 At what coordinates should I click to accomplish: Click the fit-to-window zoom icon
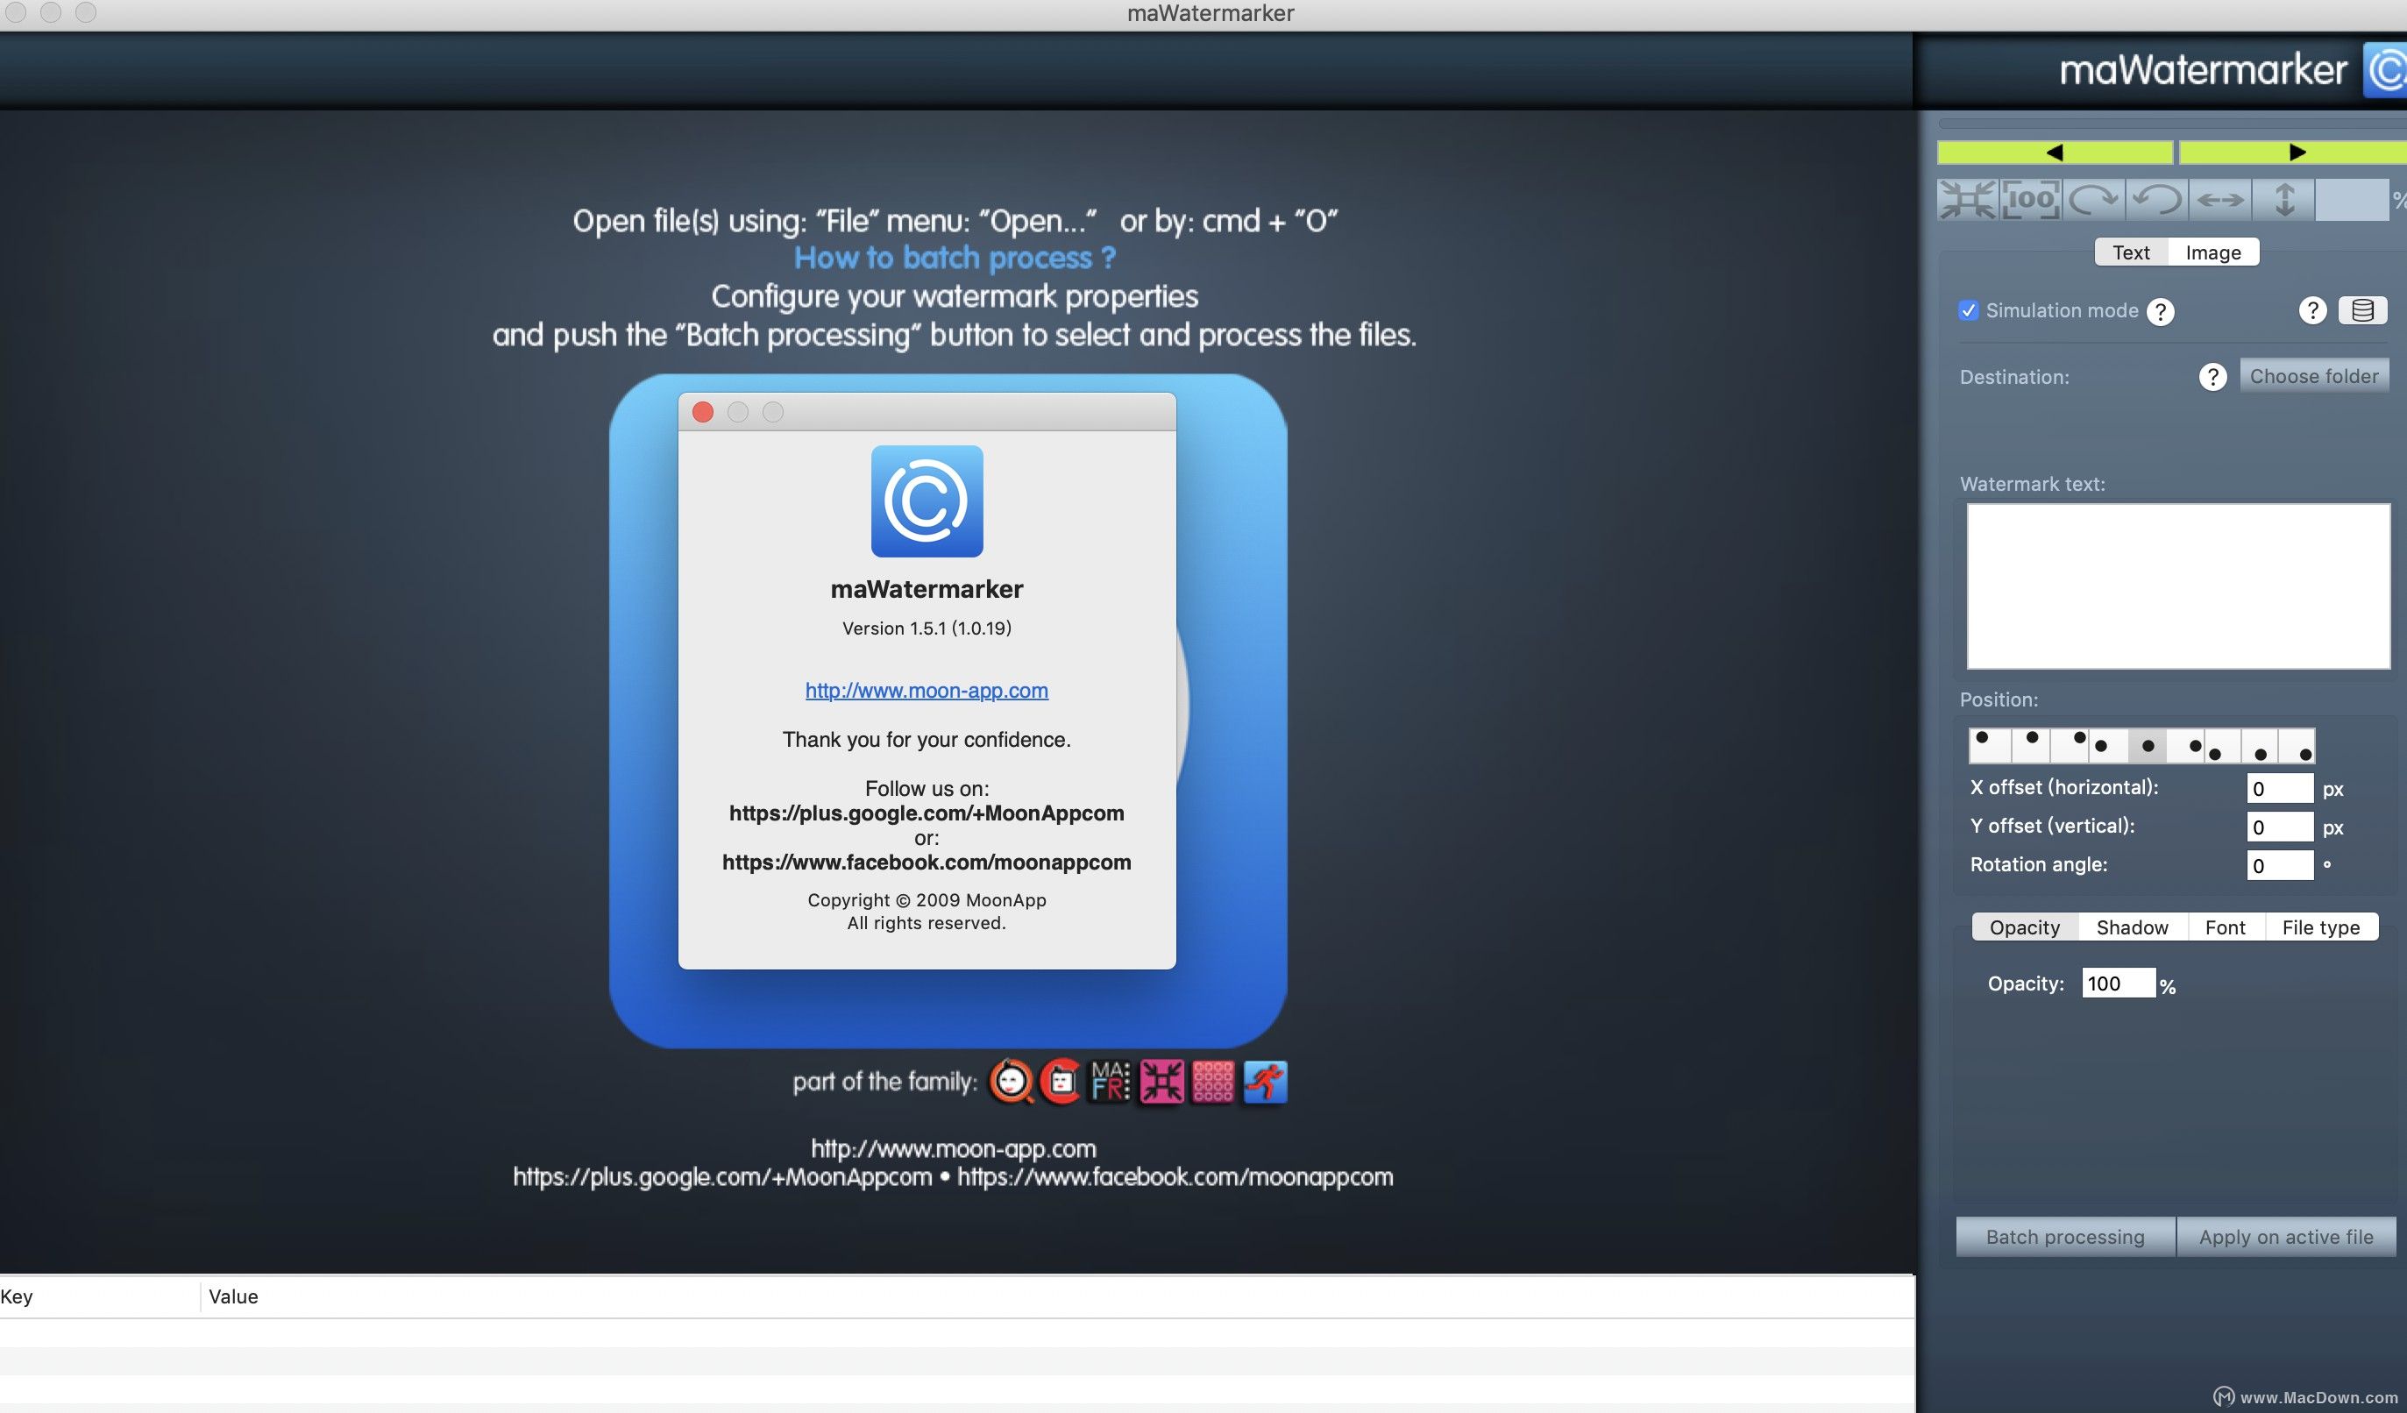[1967, 200]
